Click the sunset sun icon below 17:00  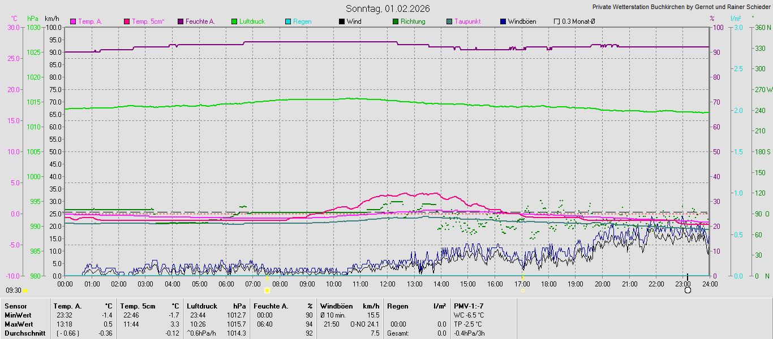pyautogui.click(x=523, y=290)
